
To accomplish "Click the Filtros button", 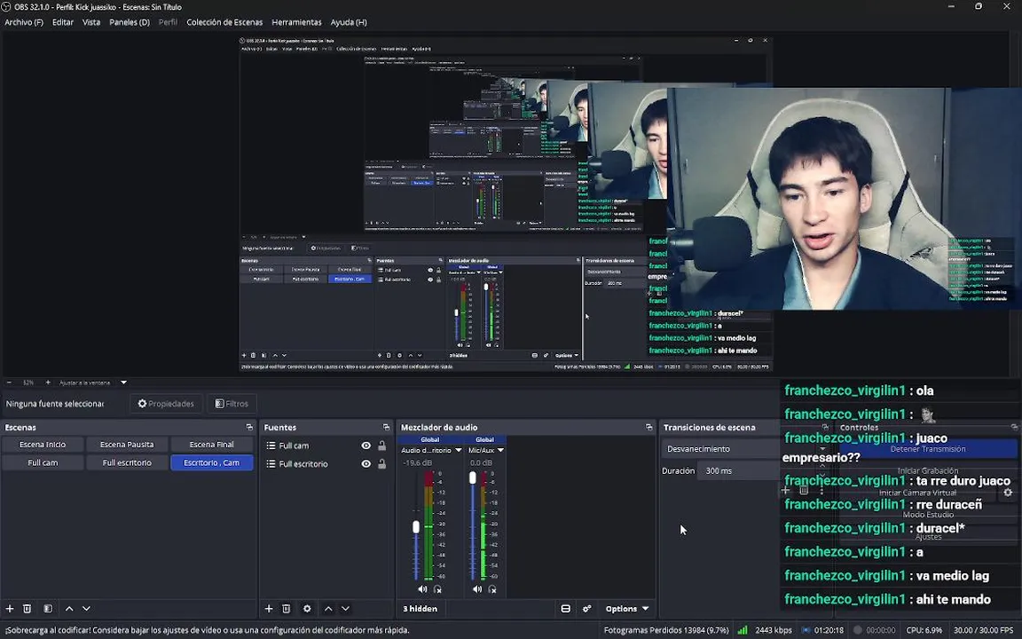I will (232, 404).
